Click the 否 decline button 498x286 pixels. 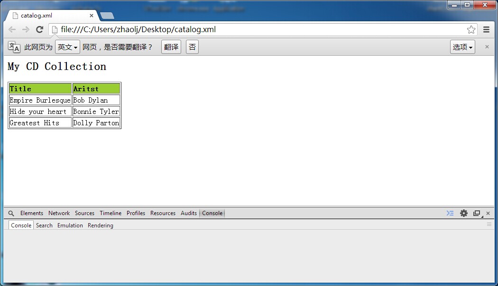tap(192, 47)
